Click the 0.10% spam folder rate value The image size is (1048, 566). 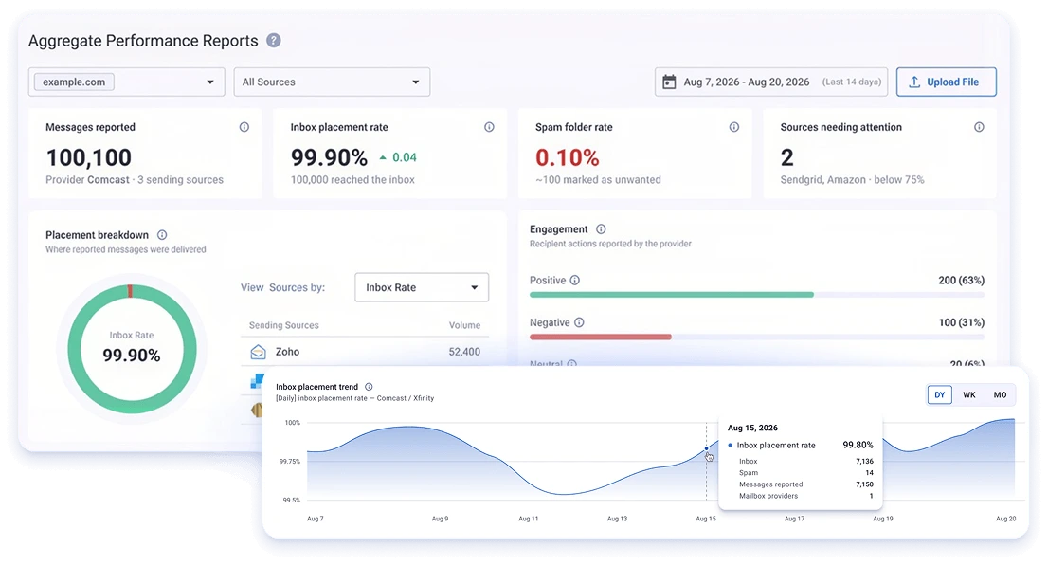pos(567,157)
